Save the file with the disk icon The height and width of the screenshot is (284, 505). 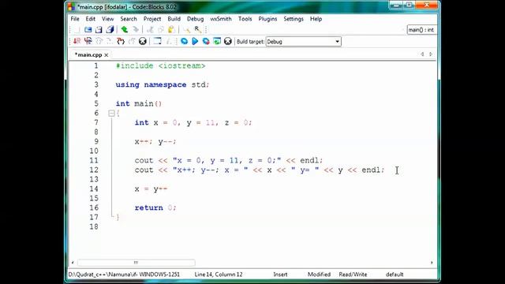[99, 30]
